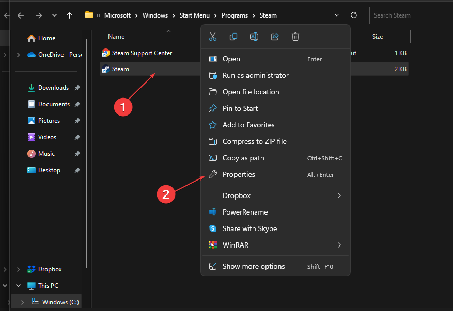453x311 pixels.
Task: Click the Delete trash icon
Action: (295, 37)
